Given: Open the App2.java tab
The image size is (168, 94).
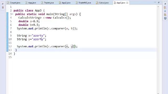Looking at the screenshot, I should pyautogui.click(x=65, y=3).
